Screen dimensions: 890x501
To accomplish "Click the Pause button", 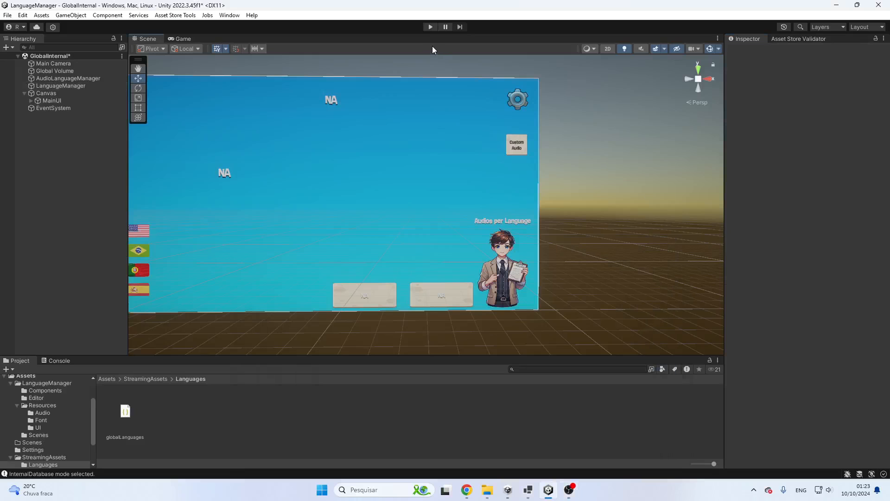I will (445, 27).
